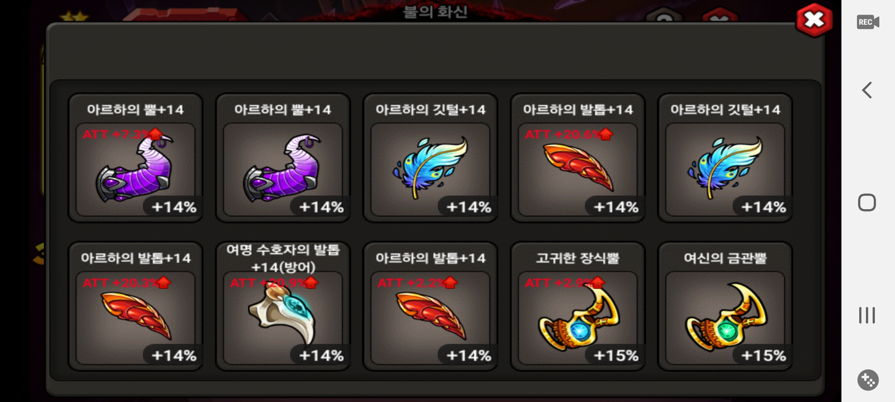Click the +15% label on 고귀한 장식뿔
Image resolution: width=895 pixels, height=402 pixels.
(616, 355)
